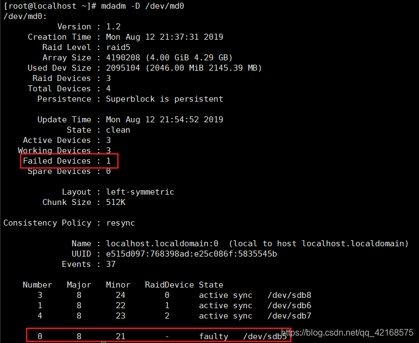
Task: Click the 'Working Devices' label
Action: coord(54,151)
